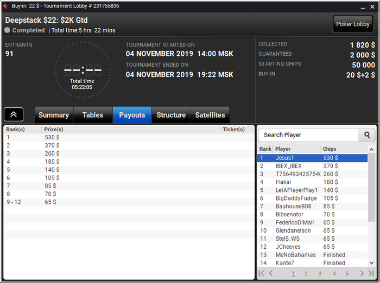
Task: Open the Structure tab
Action: 171,115
